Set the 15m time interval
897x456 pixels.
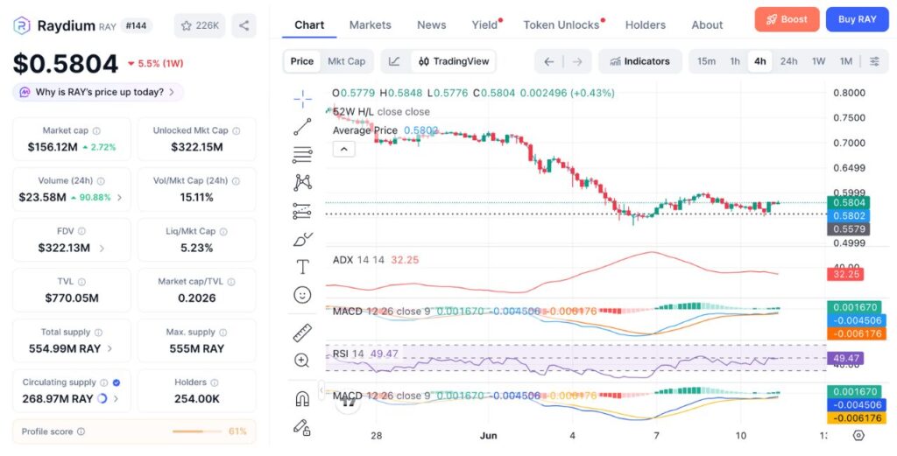[707, 62]
